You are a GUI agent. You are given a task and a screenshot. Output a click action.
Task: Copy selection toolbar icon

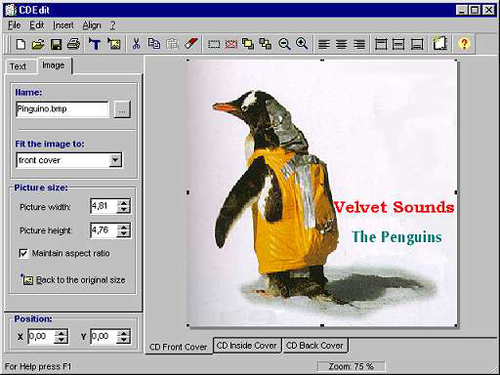[154, 44]
